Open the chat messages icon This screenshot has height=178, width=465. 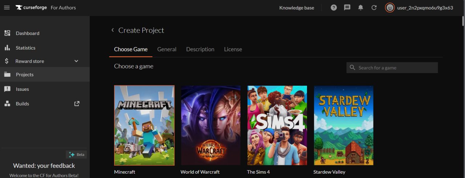tap(347, 8)
